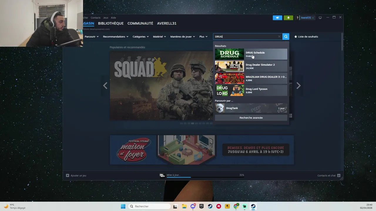Viewport: 376px width, 211px height.
Task: Open the Contacts menu
Action: 95,18
